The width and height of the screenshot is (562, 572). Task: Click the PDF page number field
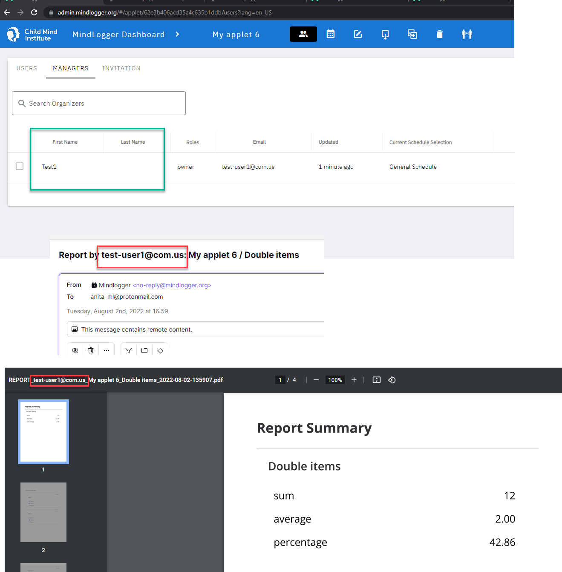(280, 380)
